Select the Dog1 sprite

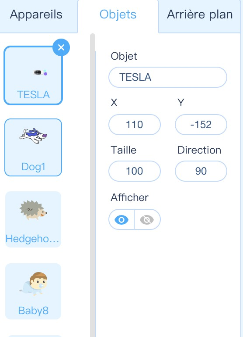tap(33, 147)
